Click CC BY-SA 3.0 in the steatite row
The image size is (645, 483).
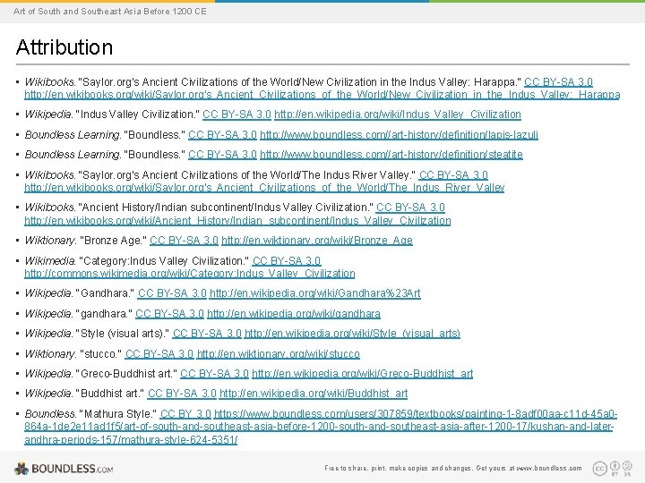point(222,155)
